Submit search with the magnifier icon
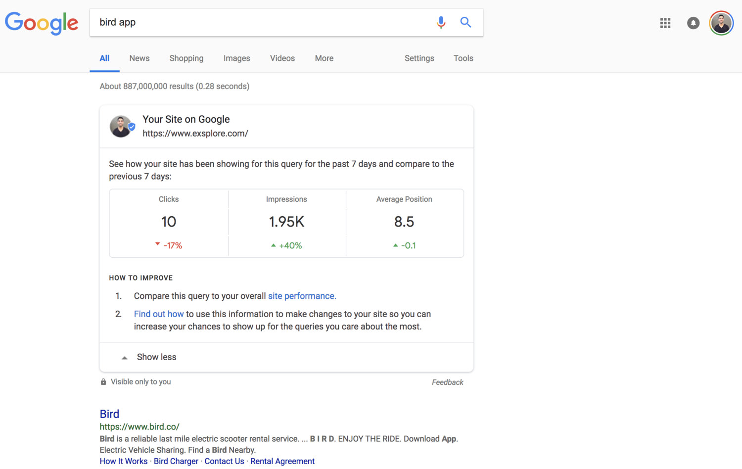This screenshot has width=742, height=469. (x=465, y=22)
